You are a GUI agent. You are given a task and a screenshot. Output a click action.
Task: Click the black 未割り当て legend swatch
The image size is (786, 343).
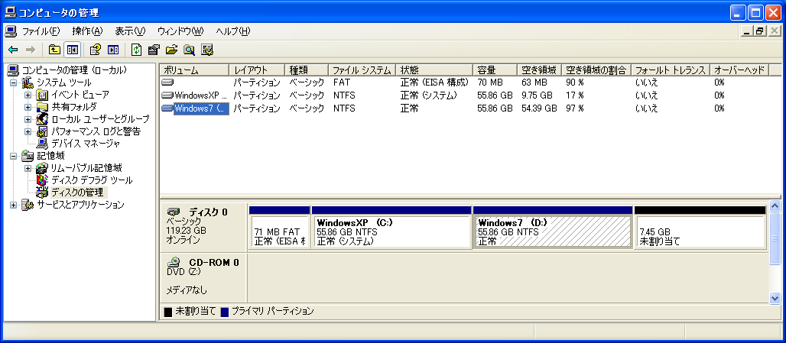pyautogui.click(x=168, y=312)
